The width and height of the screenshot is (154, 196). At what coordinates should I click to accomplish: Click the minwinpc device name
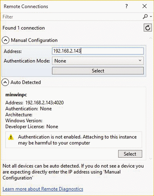tap(16, 95)
